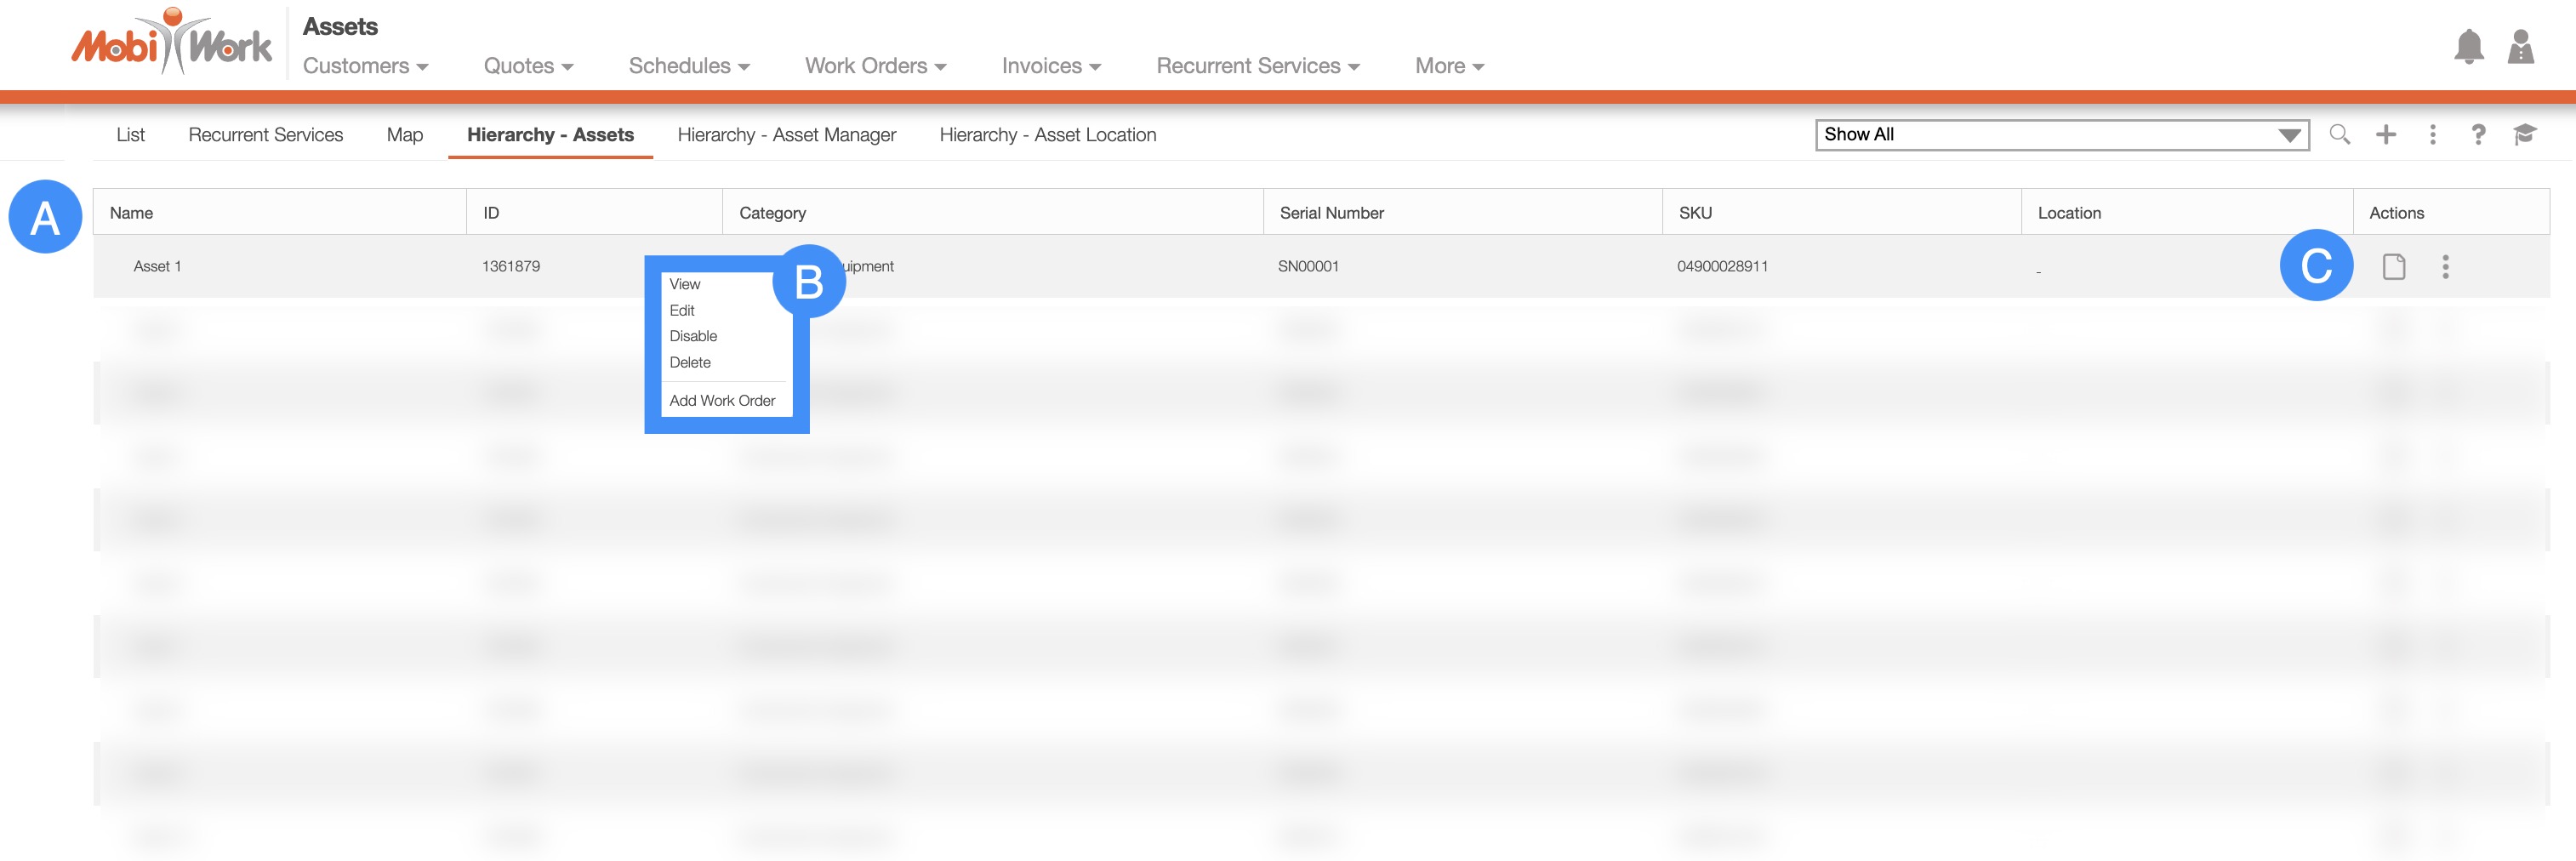Select Edit in the context menu
Viewport: 2576px width, 861px height.
tap(682, 311)
